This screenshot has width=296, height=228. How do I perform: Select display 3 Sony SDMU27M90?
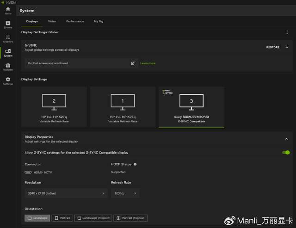[191, 107]
